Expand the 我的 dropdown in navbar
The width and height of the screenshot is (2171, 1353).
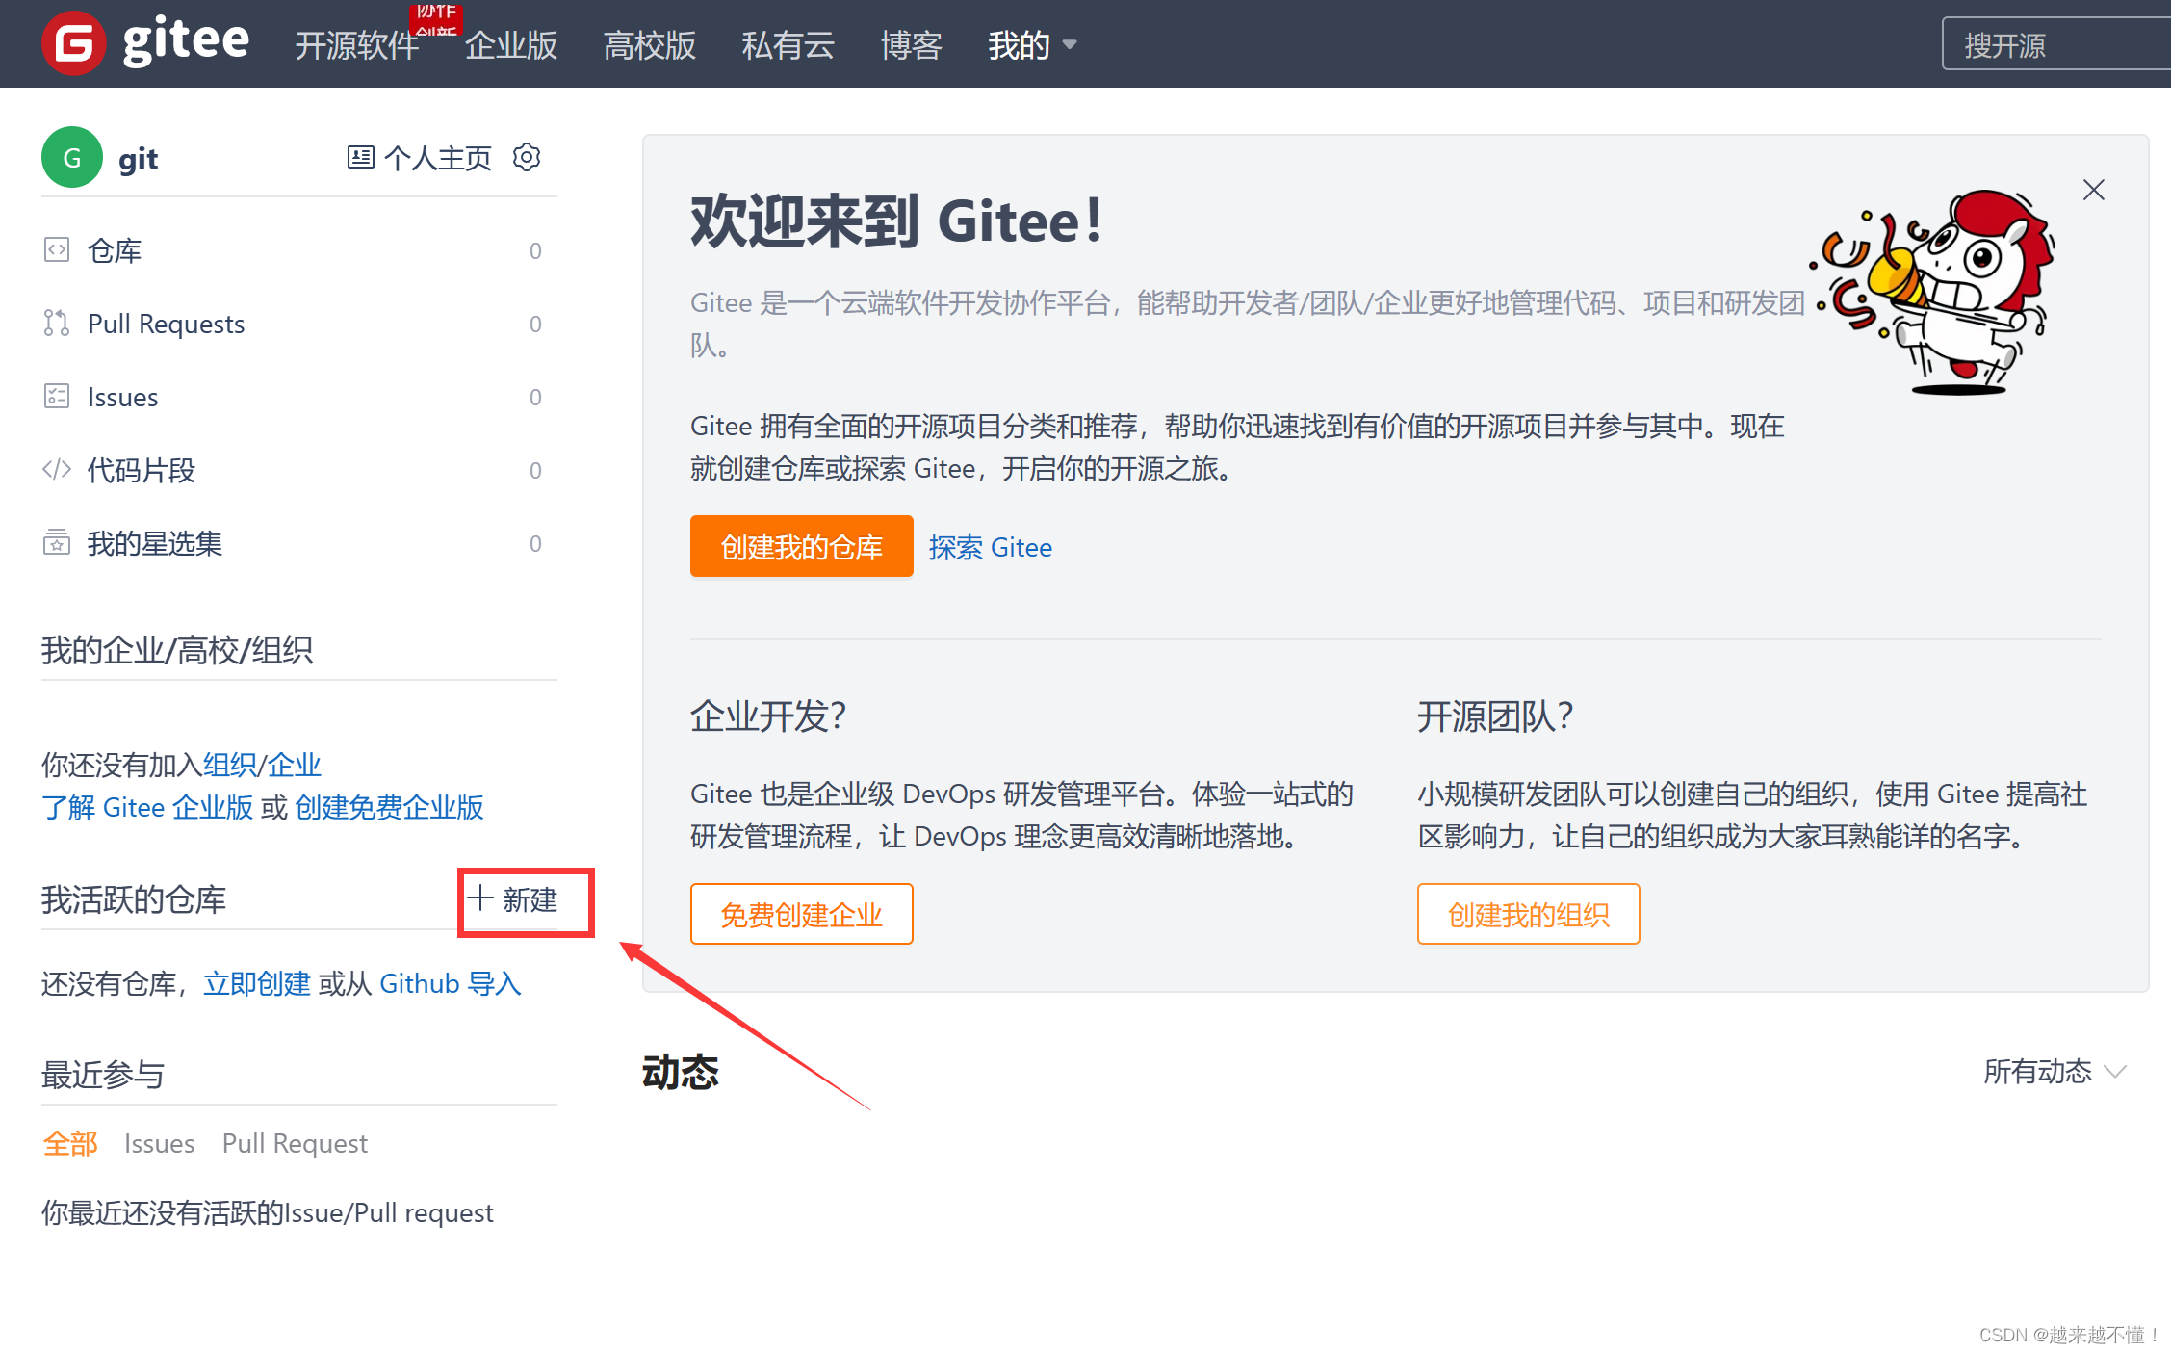pos(1032,45)
